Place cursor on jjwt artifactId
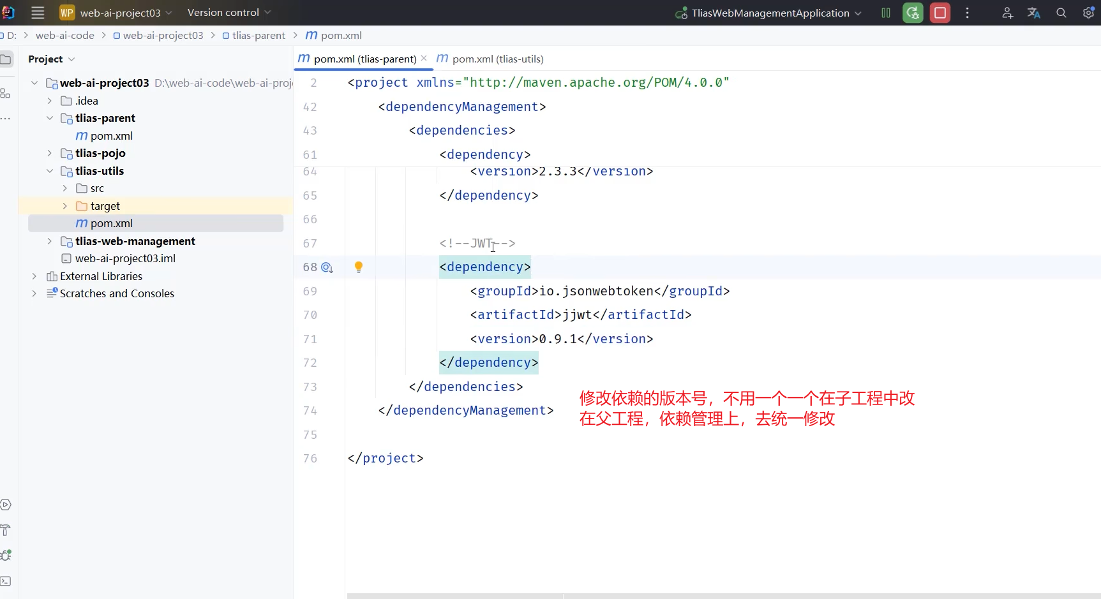The height and width of the screenshot is (599, 1101). [577, 314]
